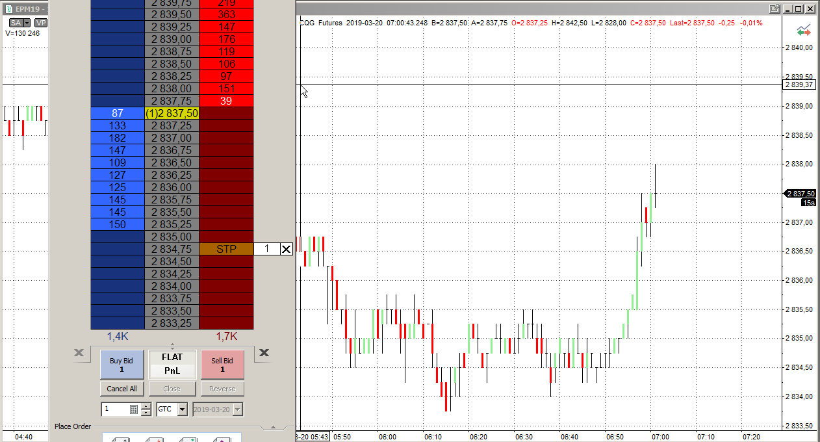Click ask size 151 at 2 838,00
This screenshot has width=820, height=442.
pos(226,88)
